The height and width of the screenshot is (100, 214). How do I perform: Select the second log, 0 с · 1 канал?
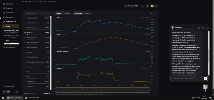click(x=12, y=37)
